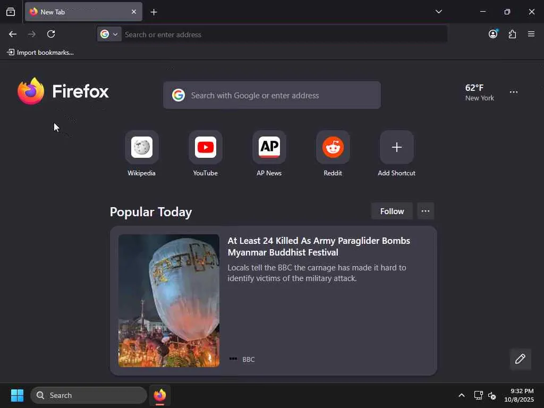
Task: Open the YouTube shortcut
Action: [206, 147]
